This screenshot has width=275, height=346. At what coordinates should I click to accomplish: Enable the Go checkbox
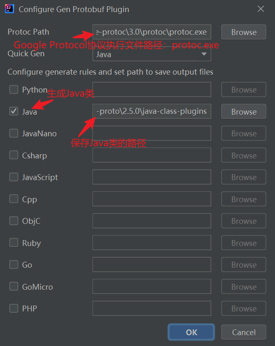[x=13, y=265]
